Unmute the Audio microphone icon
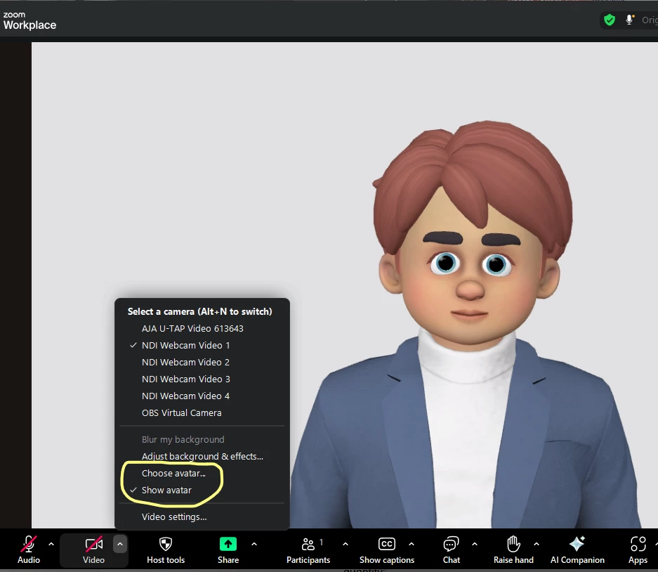 click(x=29, y=545)
